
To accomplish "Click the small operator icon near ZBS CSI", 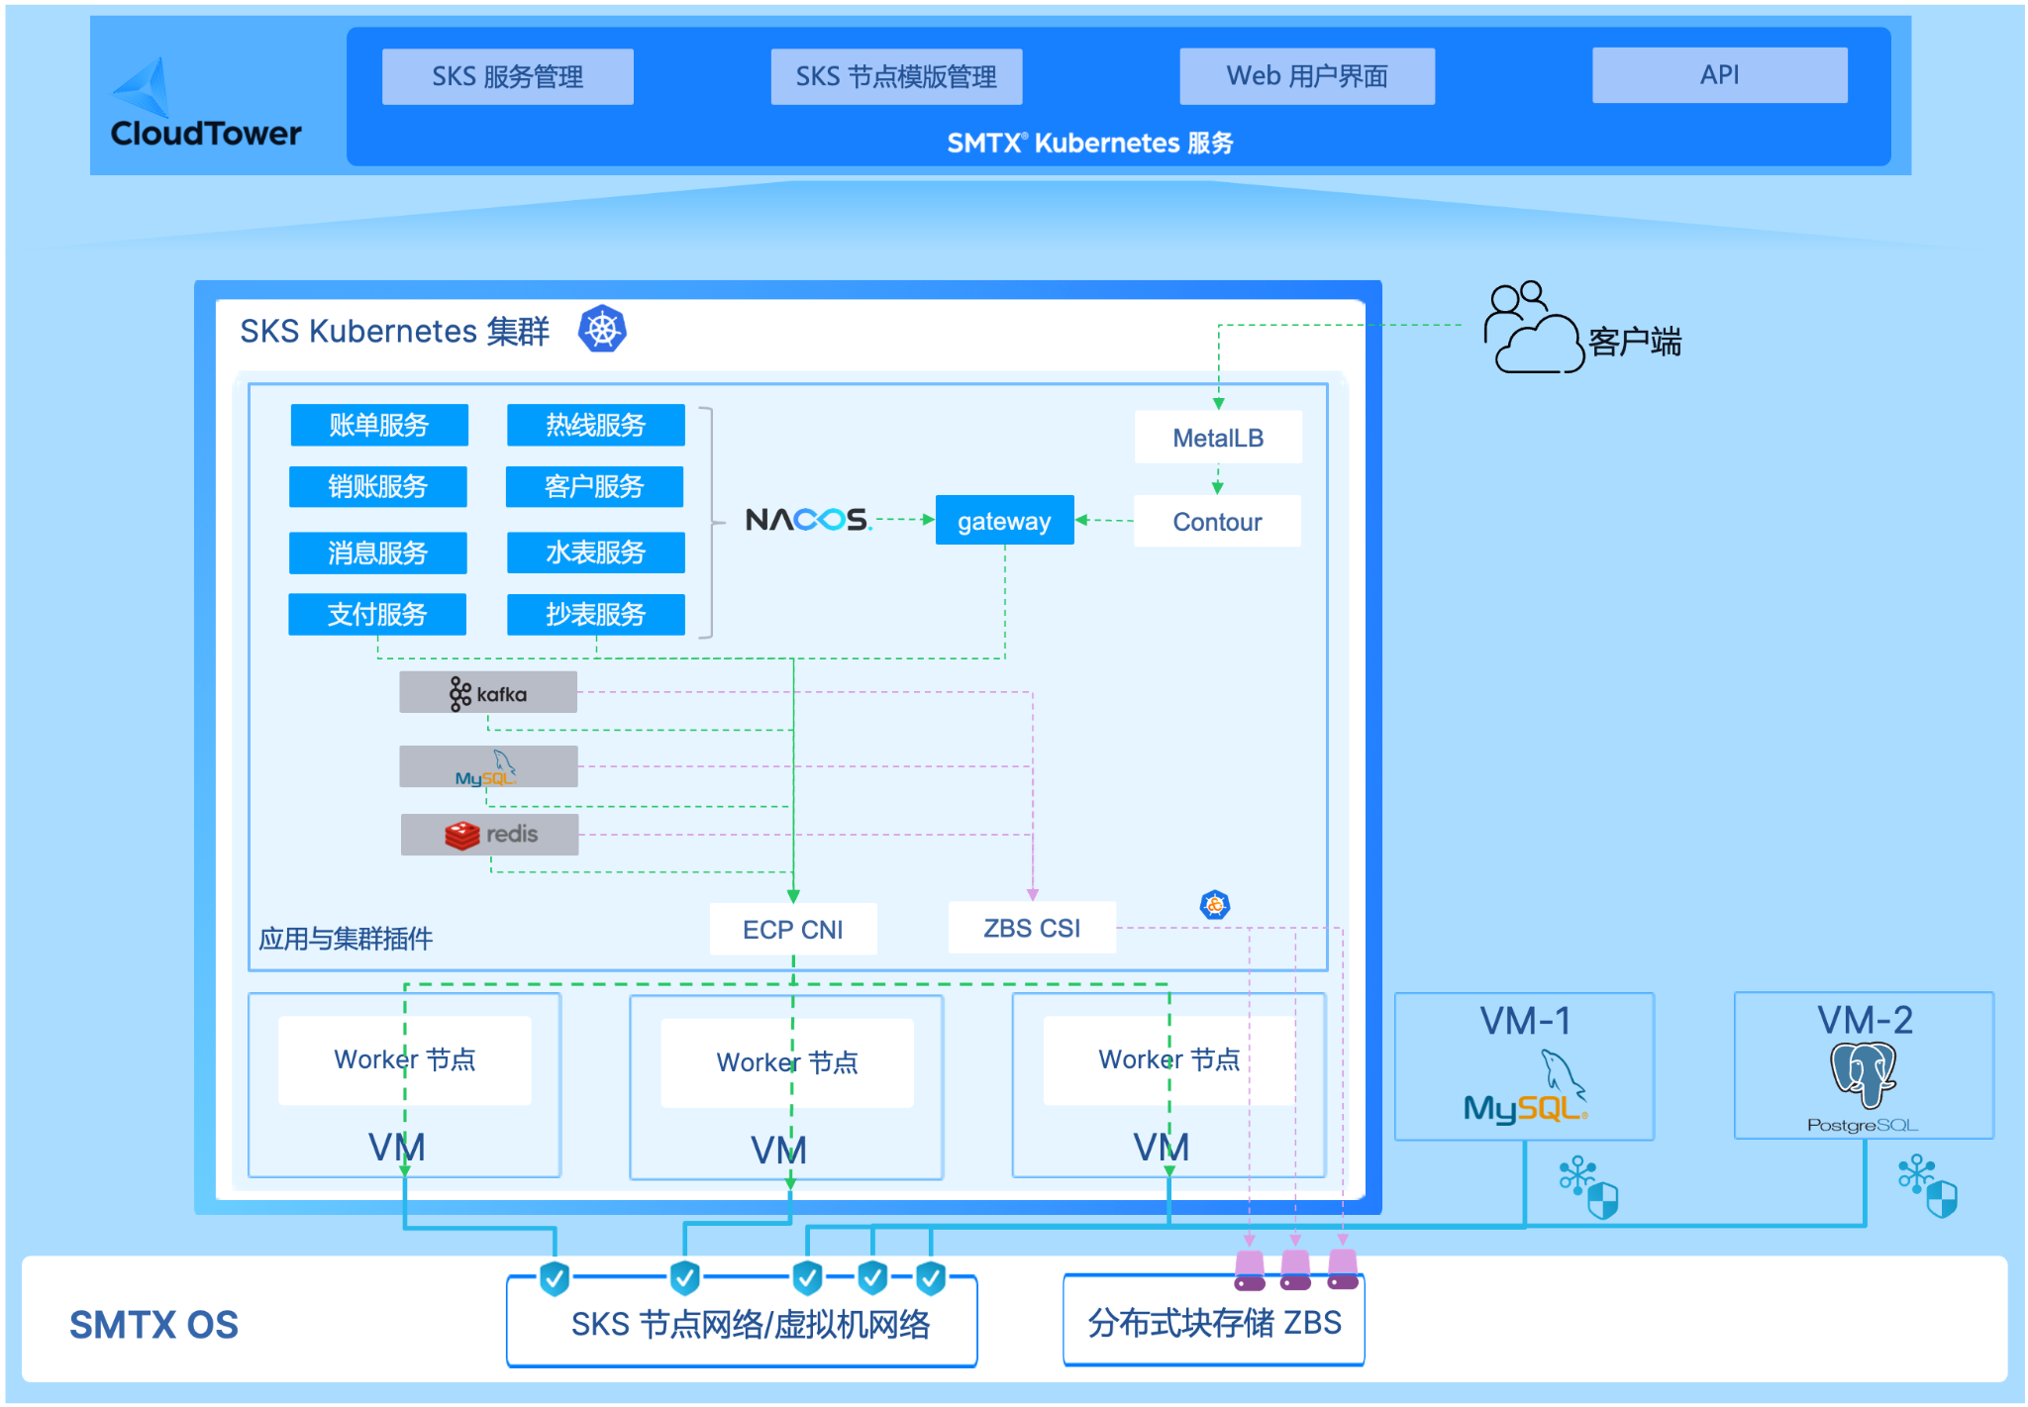I will pyautogui.click(x=1215, y=904).
